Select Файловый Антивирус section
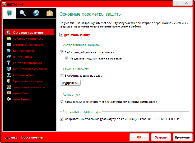The image size is (195, 143). pyautogui.click(x=28, y=39)
